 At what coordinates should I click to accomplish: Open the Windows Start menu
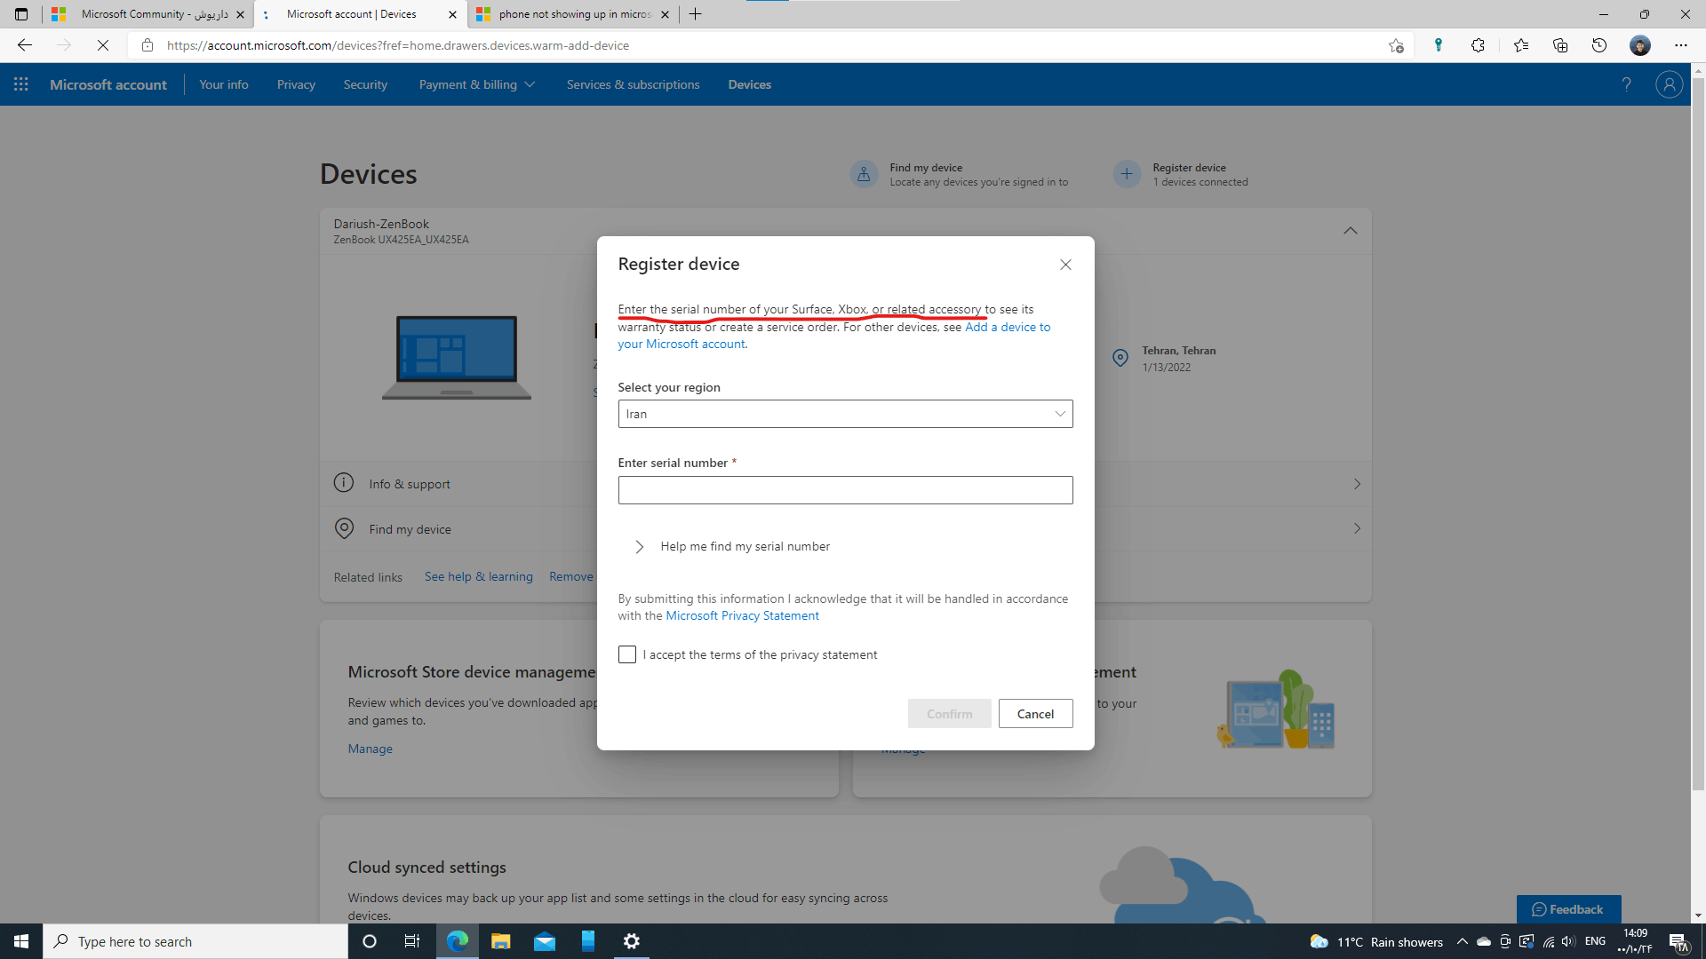coord(21,941)
